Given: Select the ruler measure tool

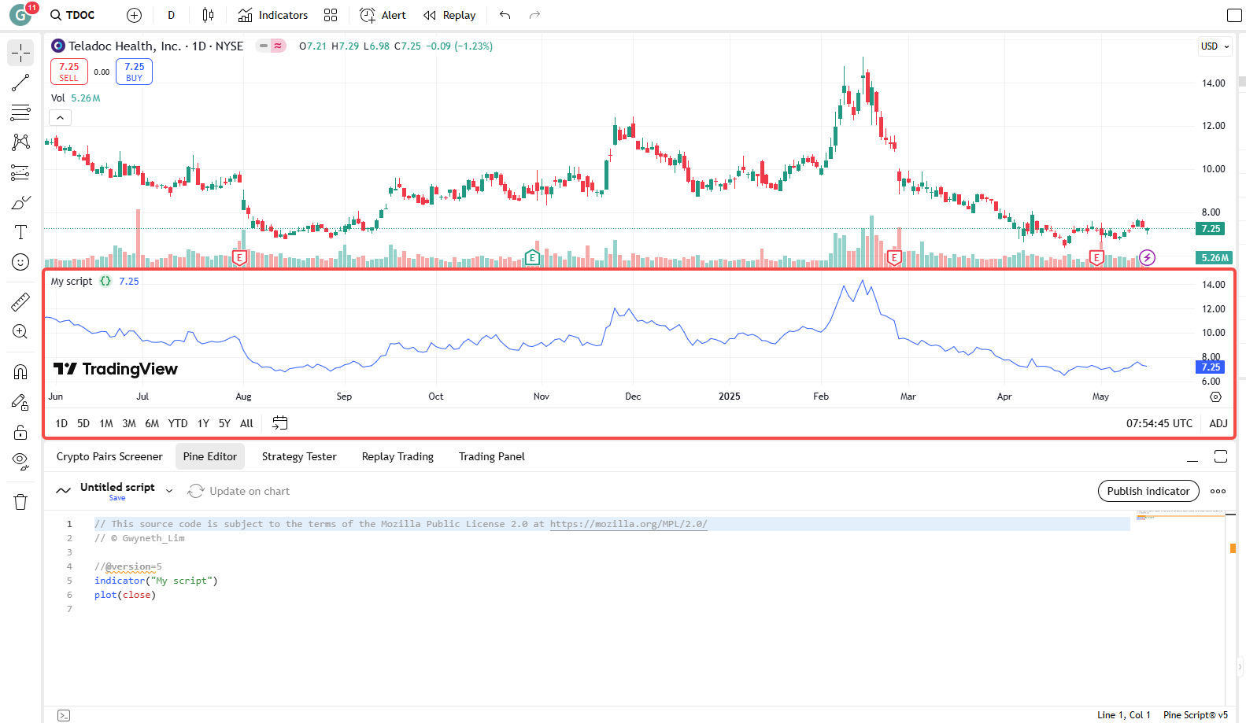Looking at the screenshot, I should (x=20, y=301).
